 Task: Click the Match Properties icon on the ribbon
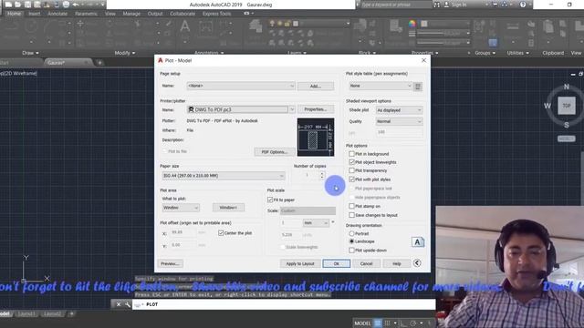[x=395, y=26]
